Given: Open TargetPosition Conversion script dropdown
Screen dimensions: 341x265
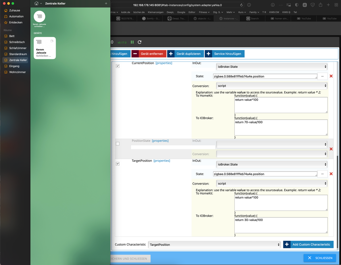Looking at the screenshot, I should click(x=272, y=183).
